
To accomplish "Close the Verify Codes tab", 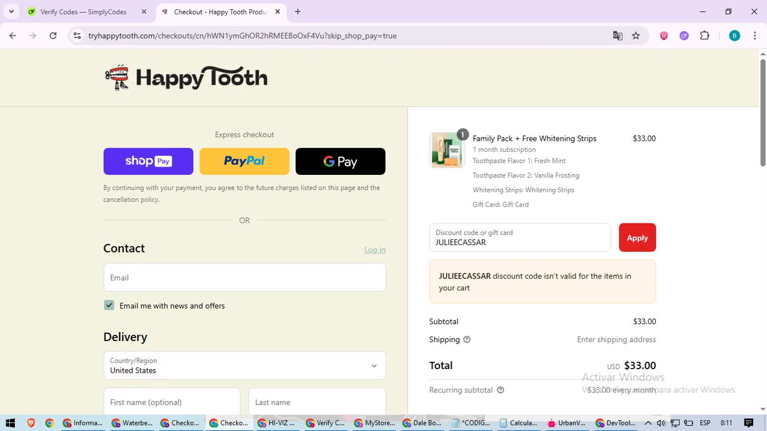I will 144,12.
